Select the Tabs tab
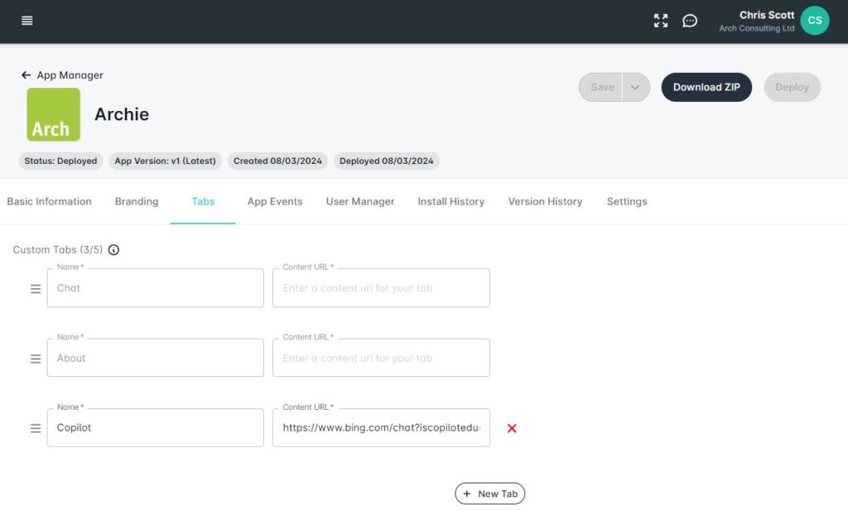The width and height of the screenshot is (848, 511). (203, 202)
